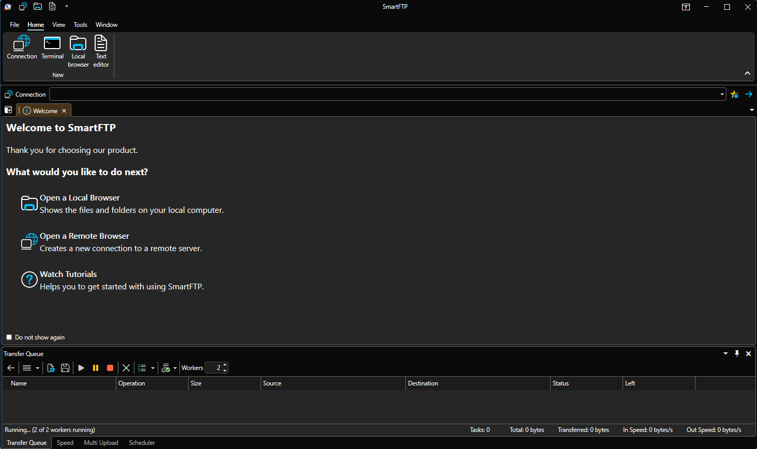The image size is (757, 449).
Task: Sort by the Status column header
Action: 586,383
